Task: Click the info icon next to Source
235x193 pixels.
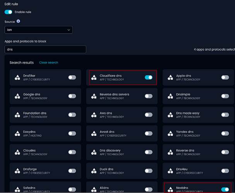Action: (18, 22)
